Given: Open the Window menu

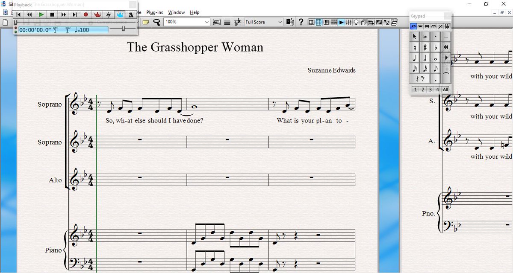Looking at the screenshot, I should coord(177,12).
